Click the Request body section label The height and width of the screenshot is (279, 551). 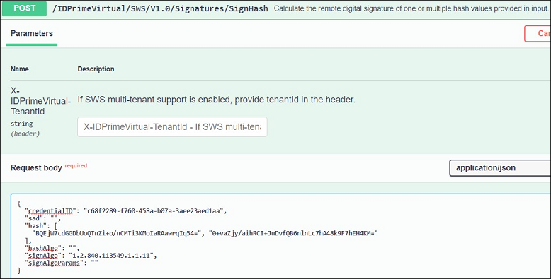tap(36, 168)
